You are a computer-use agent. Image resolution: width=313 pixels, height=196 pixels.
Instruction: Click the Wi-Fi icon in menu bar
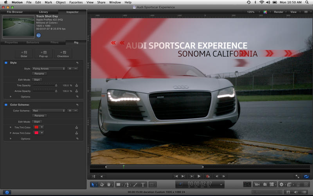point(261,2)
